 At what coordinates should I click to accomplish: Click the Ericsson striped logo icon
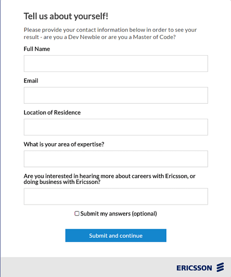coord(220,267)
